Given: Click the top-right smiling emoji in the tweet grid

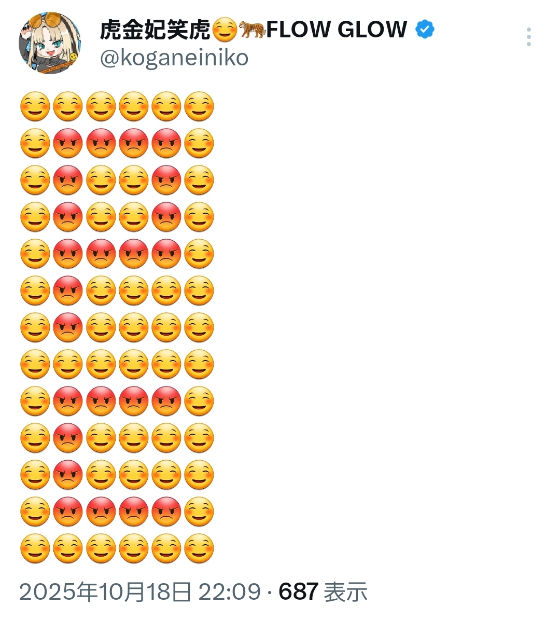Looking at the screenshot, I should [199, 107].
